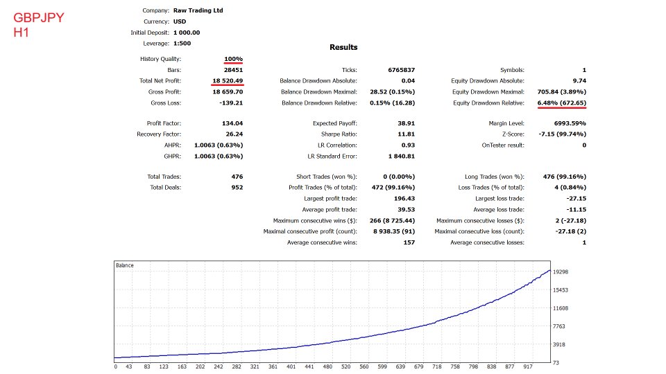Click the Recovery Factor value 26.24
This screenshot has width=666, height=374.
click(x=234, y=134)
